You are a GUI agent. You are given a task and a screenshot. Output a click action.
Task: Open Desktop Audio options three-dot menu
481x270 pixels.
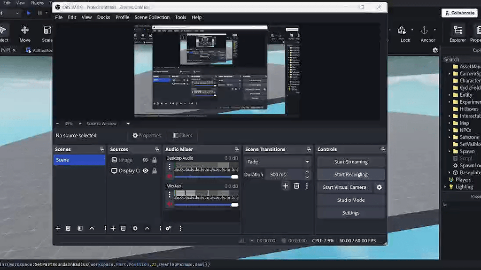[x=170, y=167]
